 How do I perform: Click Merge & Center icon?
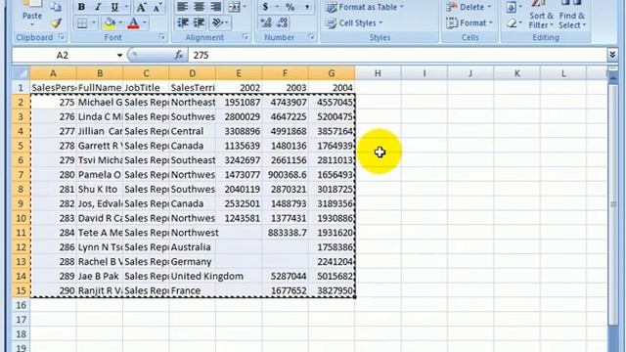[235, 7]
